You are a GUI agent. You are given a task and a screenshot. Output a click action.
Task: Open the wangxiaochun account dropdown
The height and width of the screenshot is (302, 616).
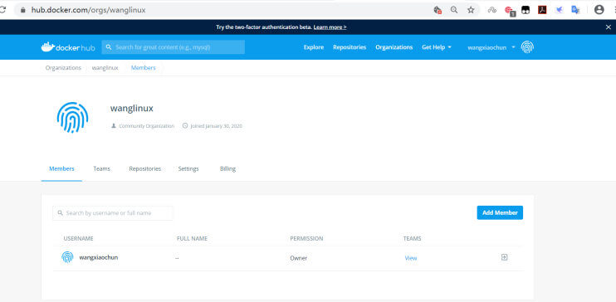491,47
